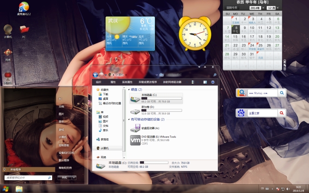Open 文档 from the Start menu

[61, 107]
